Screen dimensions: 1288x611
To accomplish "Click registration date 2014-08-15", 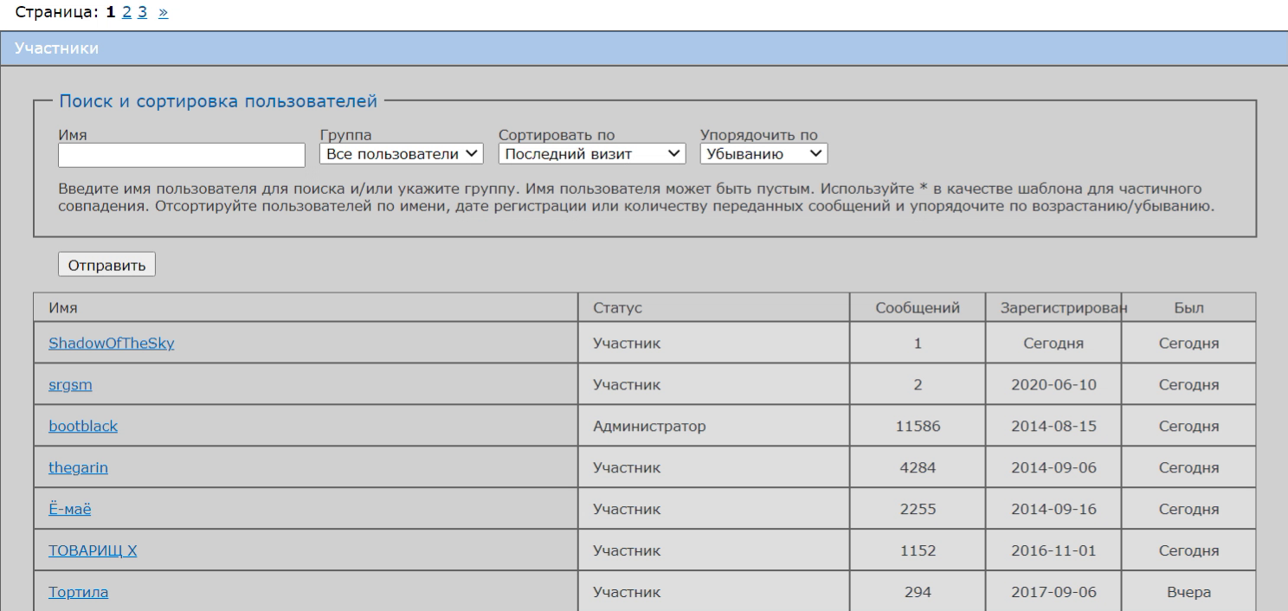I will (1053, 427).
